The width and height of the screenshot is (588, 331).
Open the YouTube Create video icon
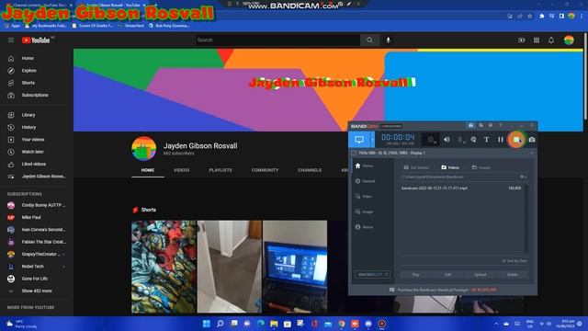(522, 40)
